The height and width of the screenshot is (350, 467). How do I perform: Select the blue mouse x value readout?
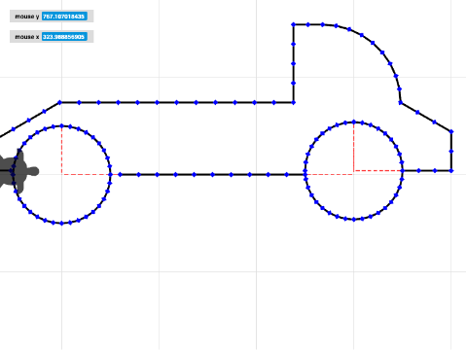pos(64,37)
